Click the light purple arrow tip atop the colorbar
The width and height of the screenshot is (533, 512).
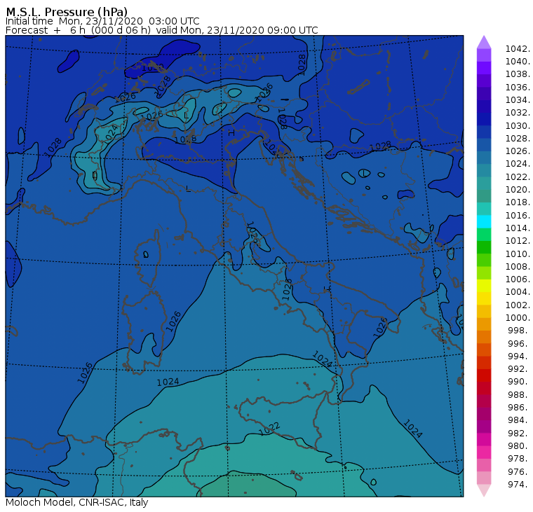point(484,42)
